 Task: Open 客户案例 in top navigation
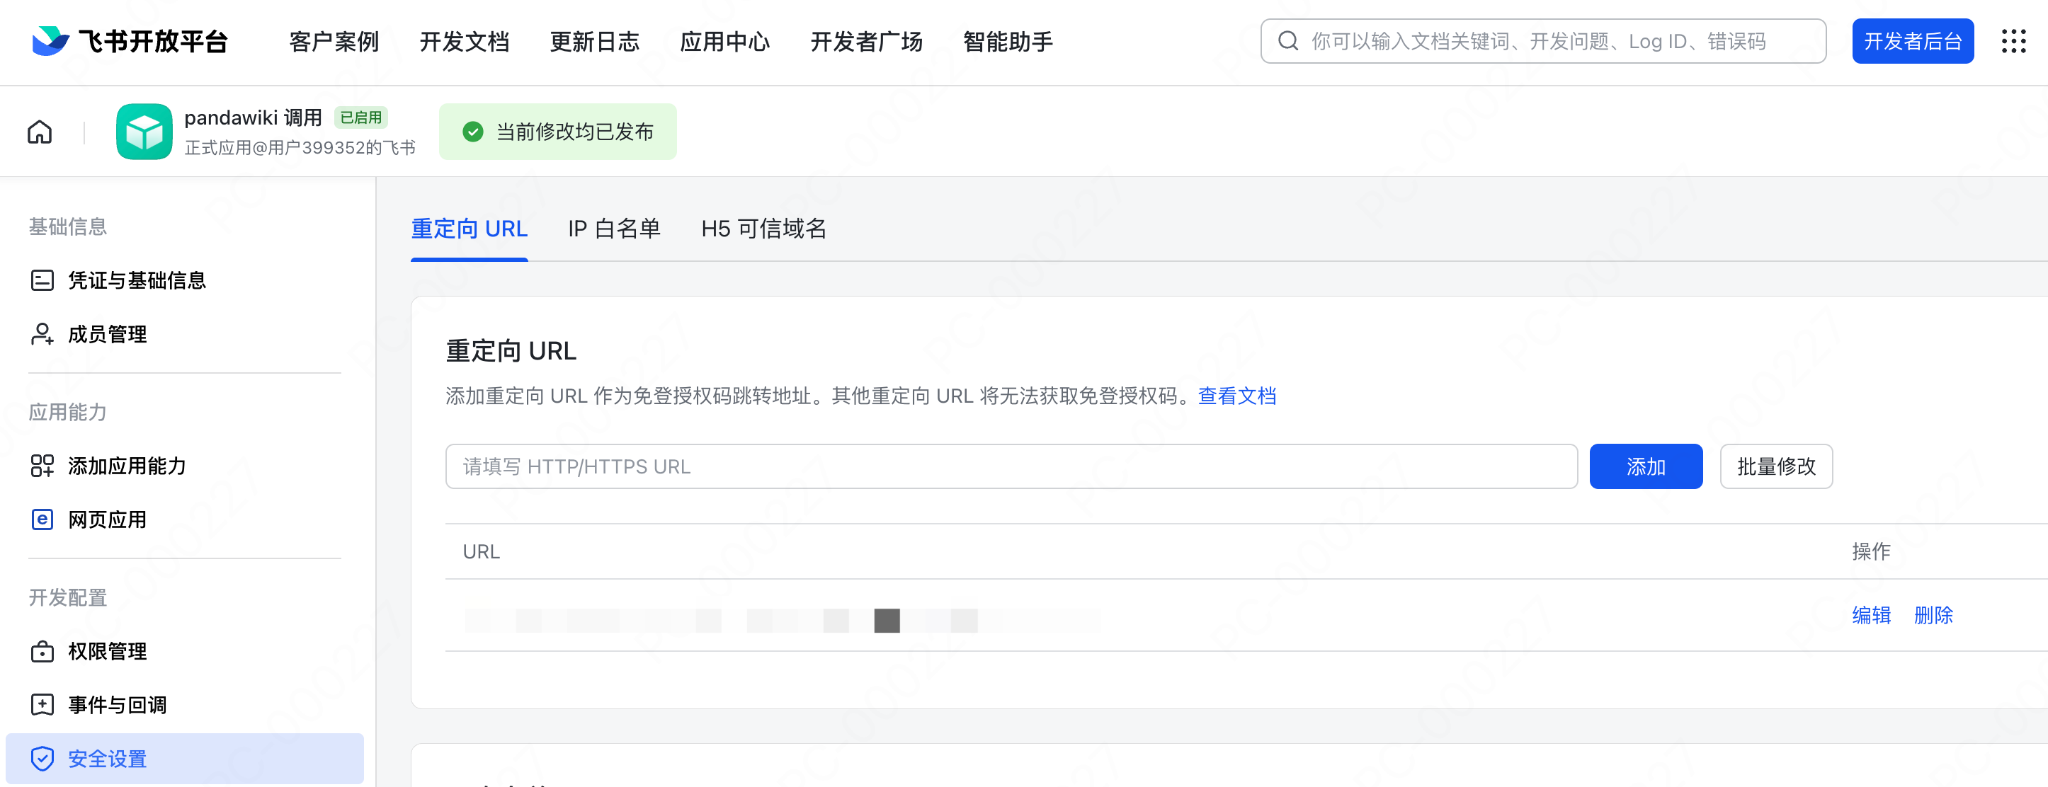[334, 41]
